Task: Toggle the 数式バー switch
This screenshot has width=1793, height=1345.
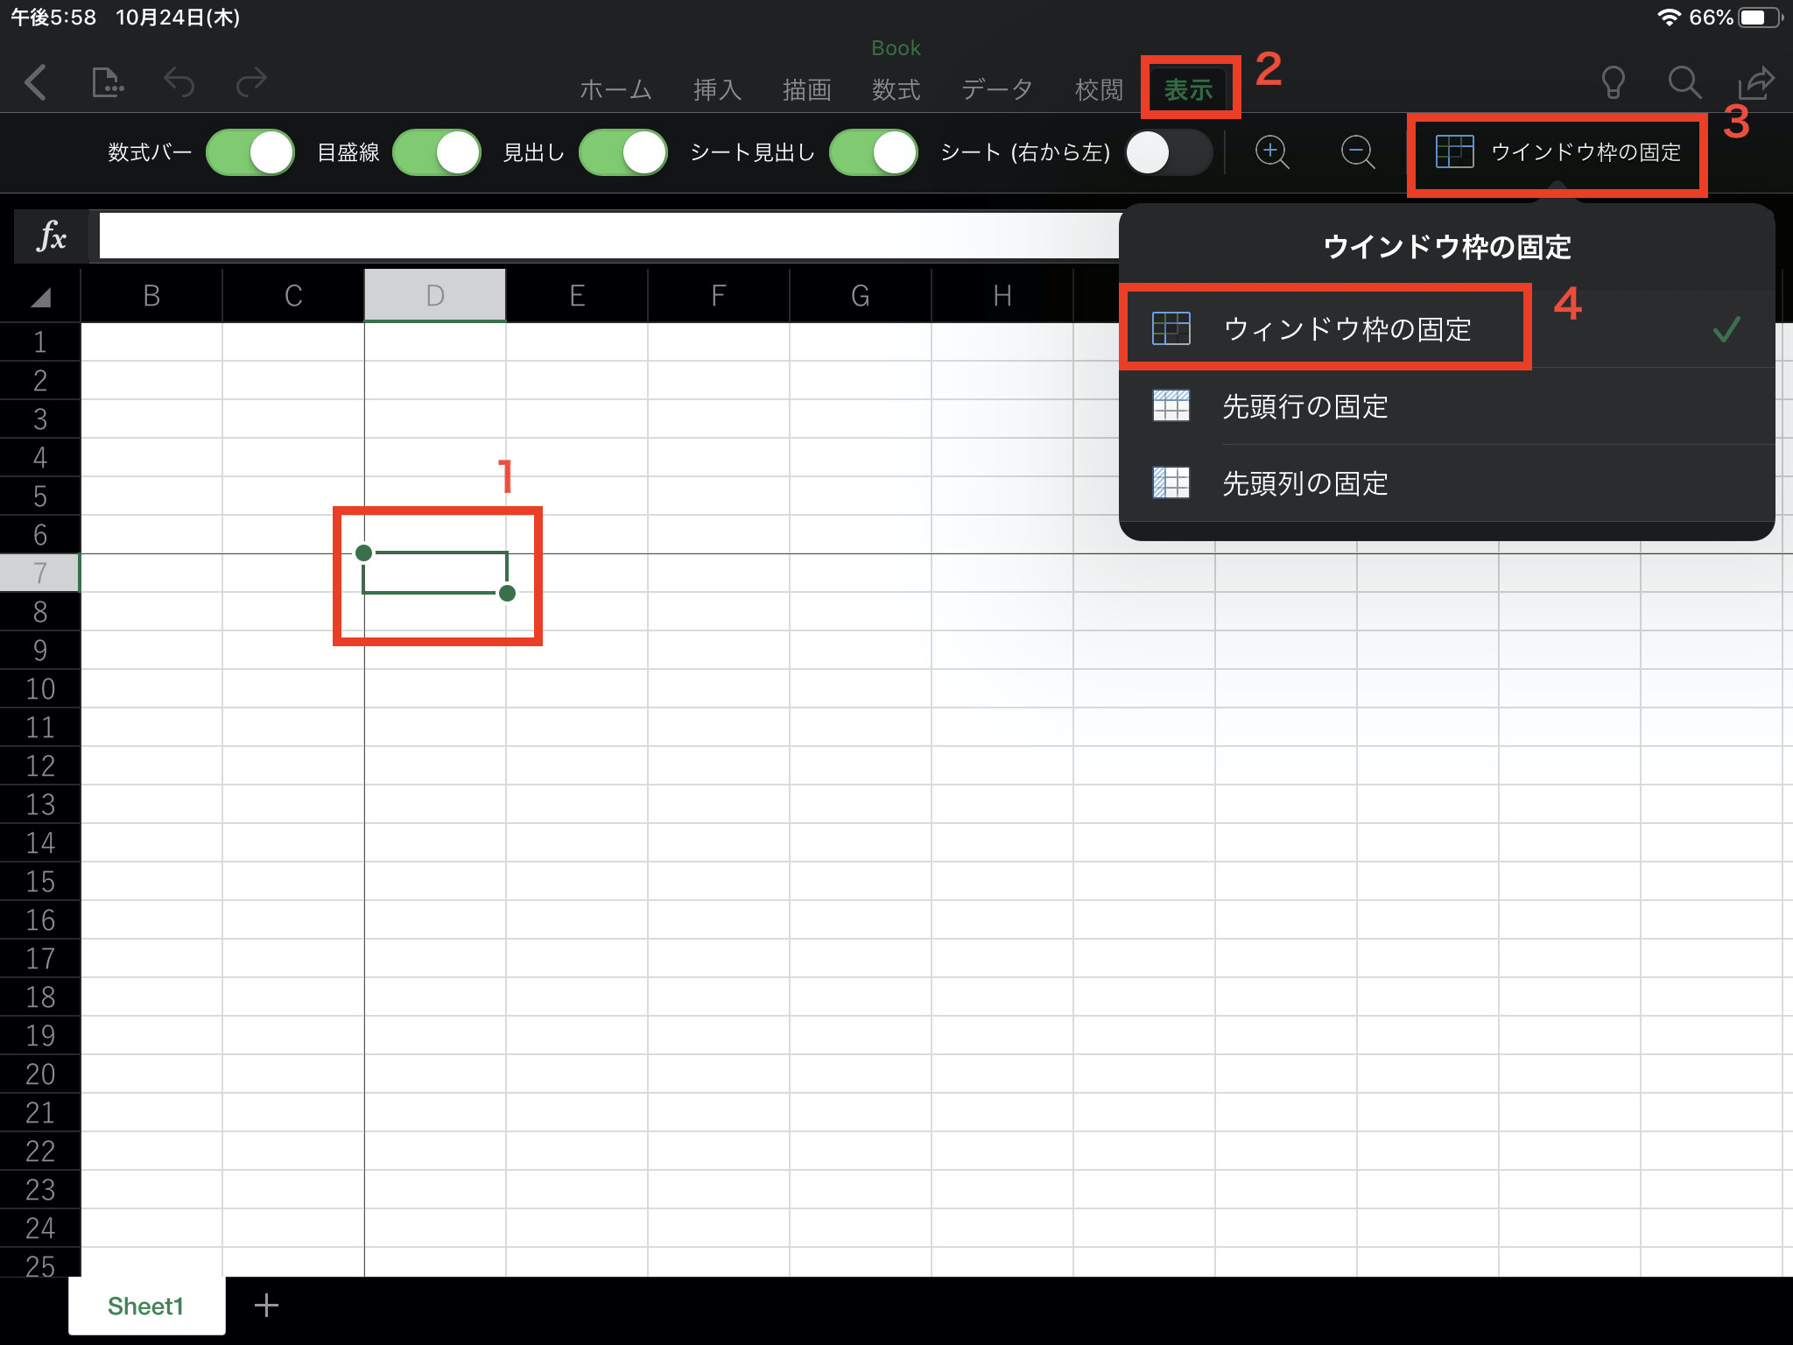Action: coord(250,153)
